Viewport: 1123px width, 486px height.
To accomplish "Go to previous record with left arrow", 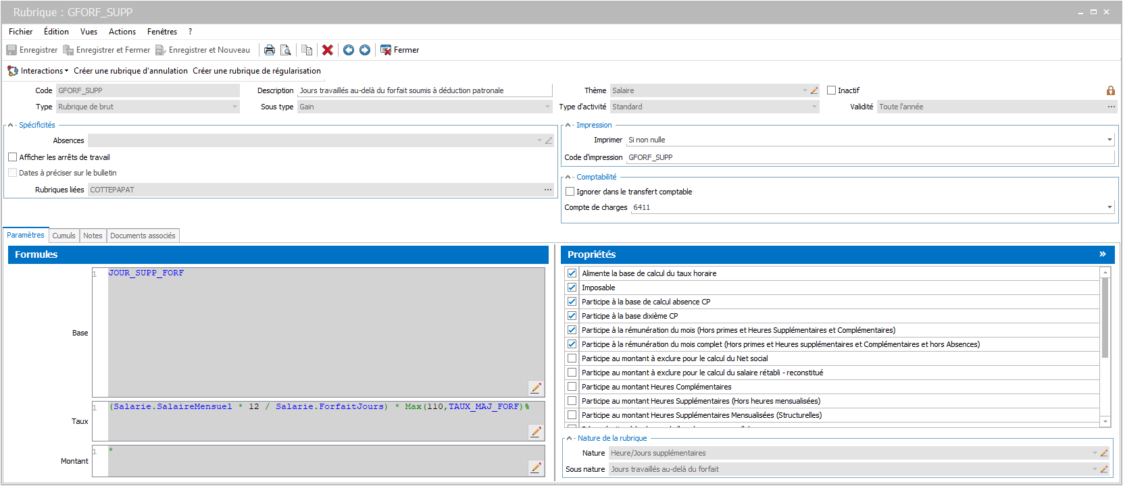I will (349, 50).
